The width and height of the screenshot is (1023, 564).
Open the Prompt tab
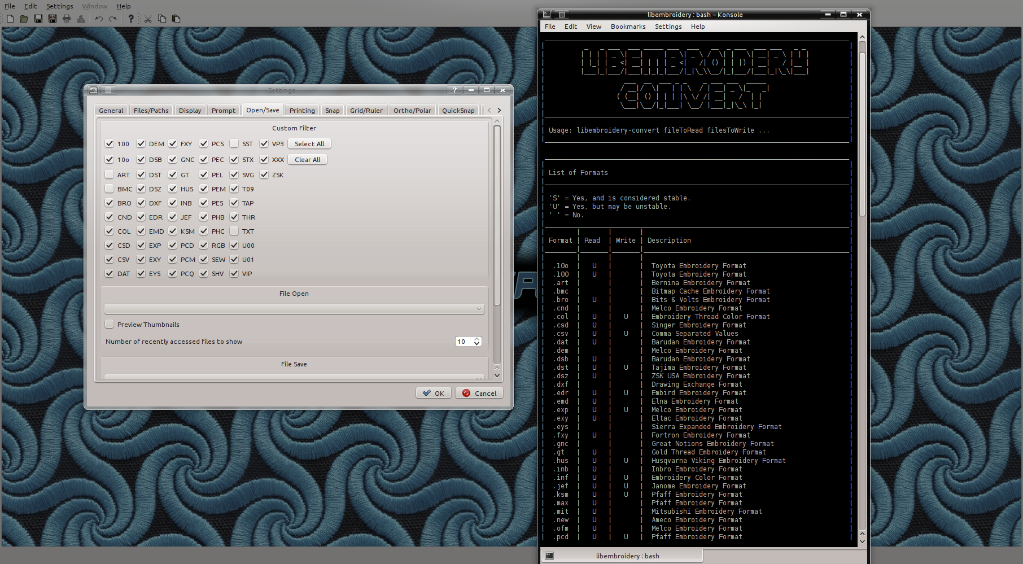tap(224, 111)
